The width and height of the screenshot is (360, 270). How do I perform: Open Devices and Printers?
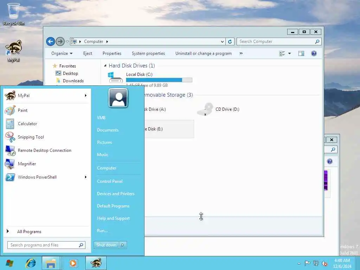[116, 194]
